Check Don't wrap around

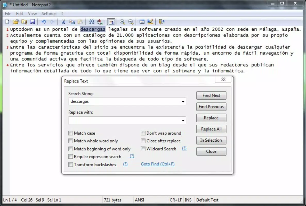pyautogui.click(x=143, y=133)
